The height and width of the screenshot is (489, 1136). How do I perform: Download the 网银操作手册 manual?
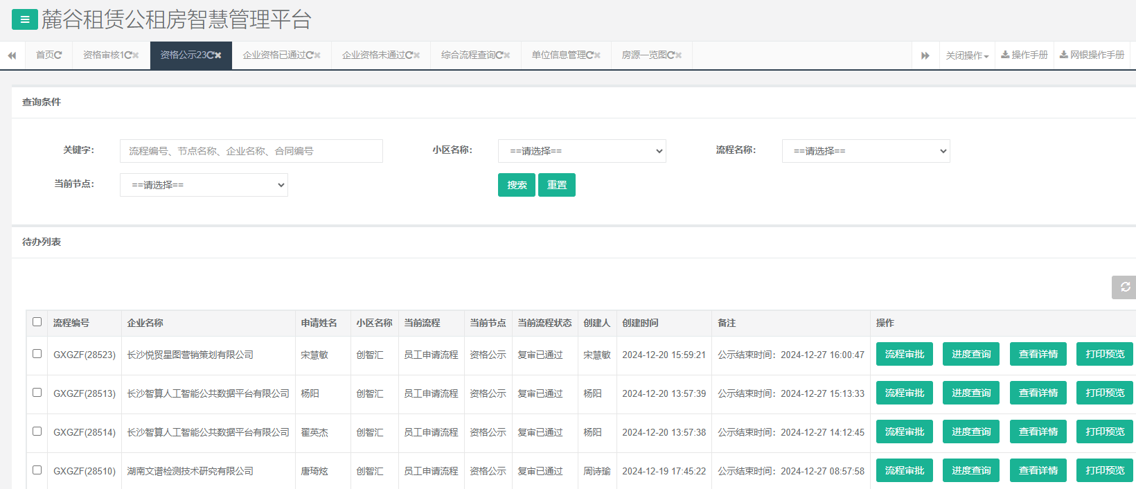(x=1092, y=55)
